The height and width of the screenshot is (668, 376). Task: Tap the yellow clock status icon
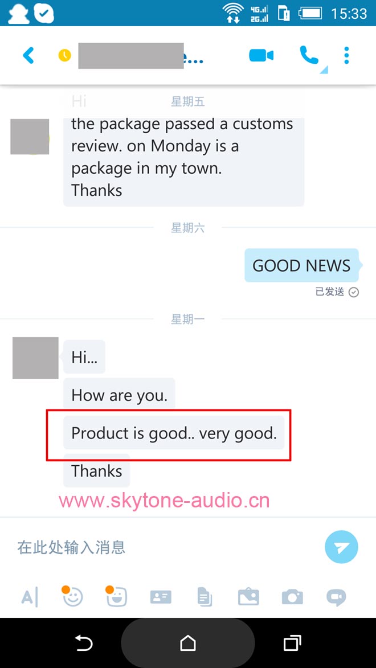click(x=65, y=55)
